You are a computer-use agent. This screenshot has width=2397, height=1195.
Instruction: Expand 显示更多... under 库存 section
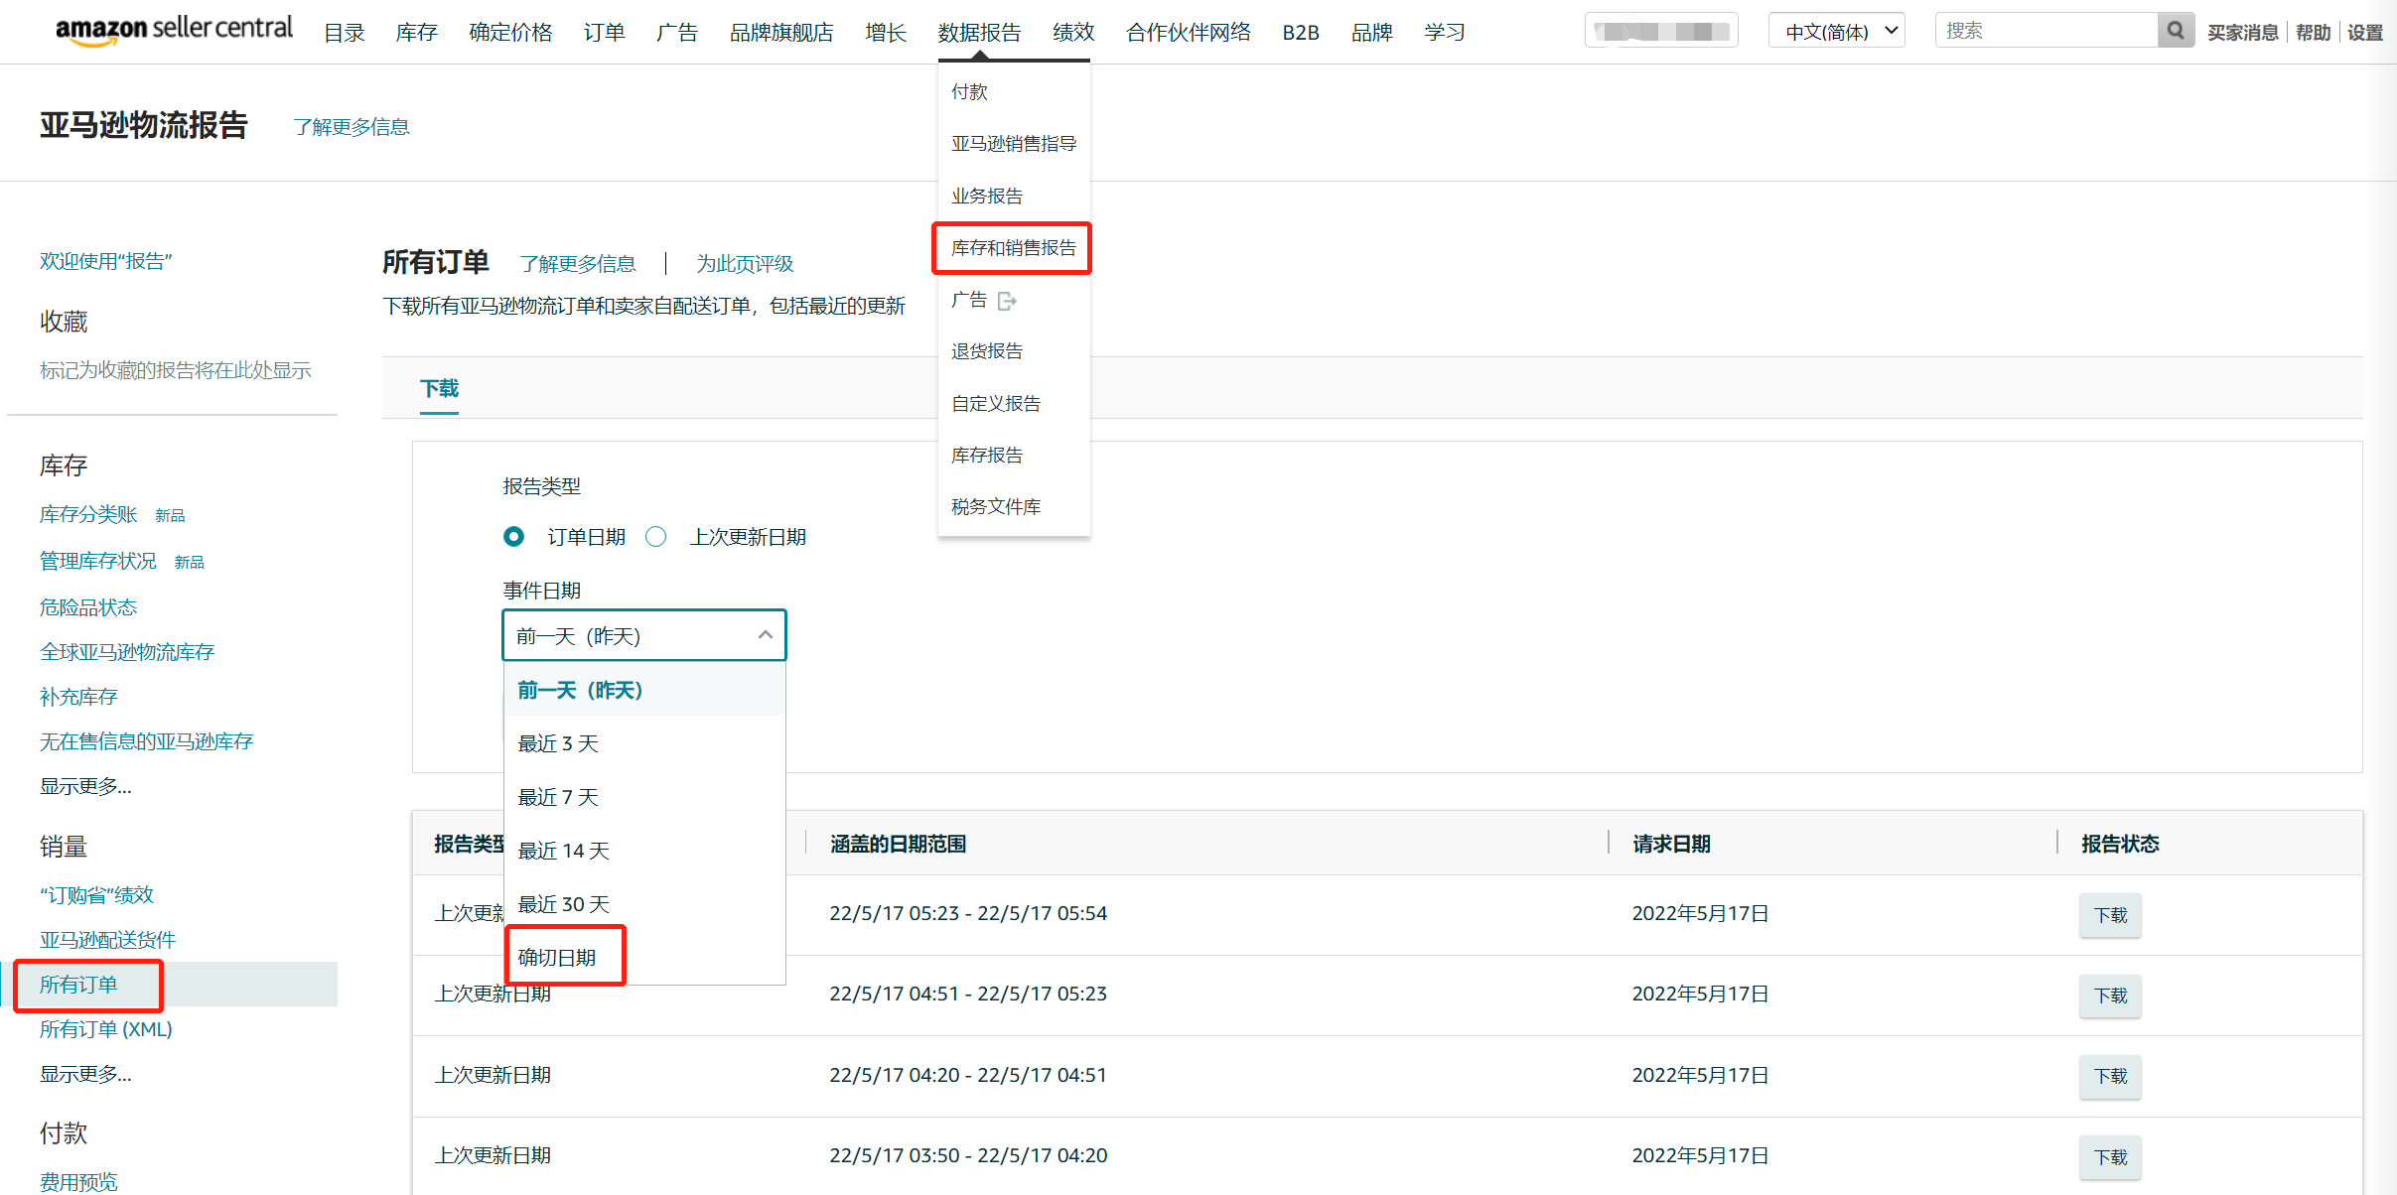(85, 786)
